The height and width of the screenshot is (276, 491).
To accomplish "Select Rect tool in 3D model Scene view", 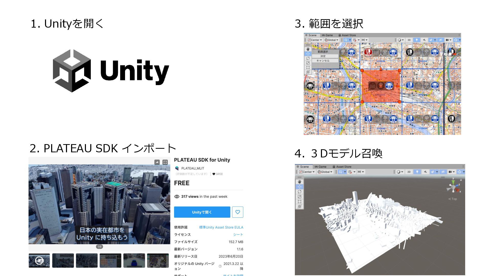I will (x=299, y=201).
